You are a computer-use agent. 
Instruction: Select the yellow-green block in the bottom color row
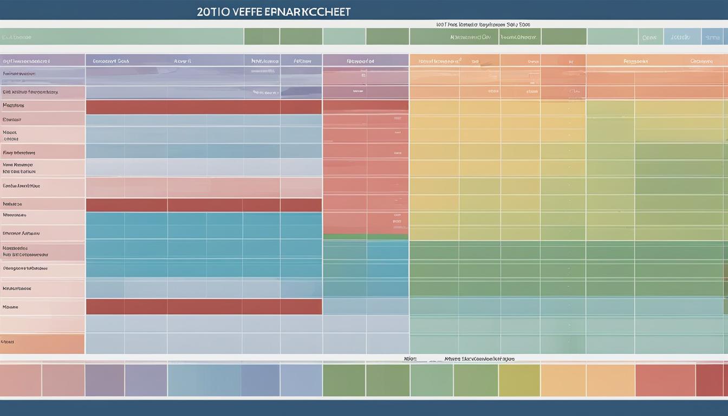[519, 380]
